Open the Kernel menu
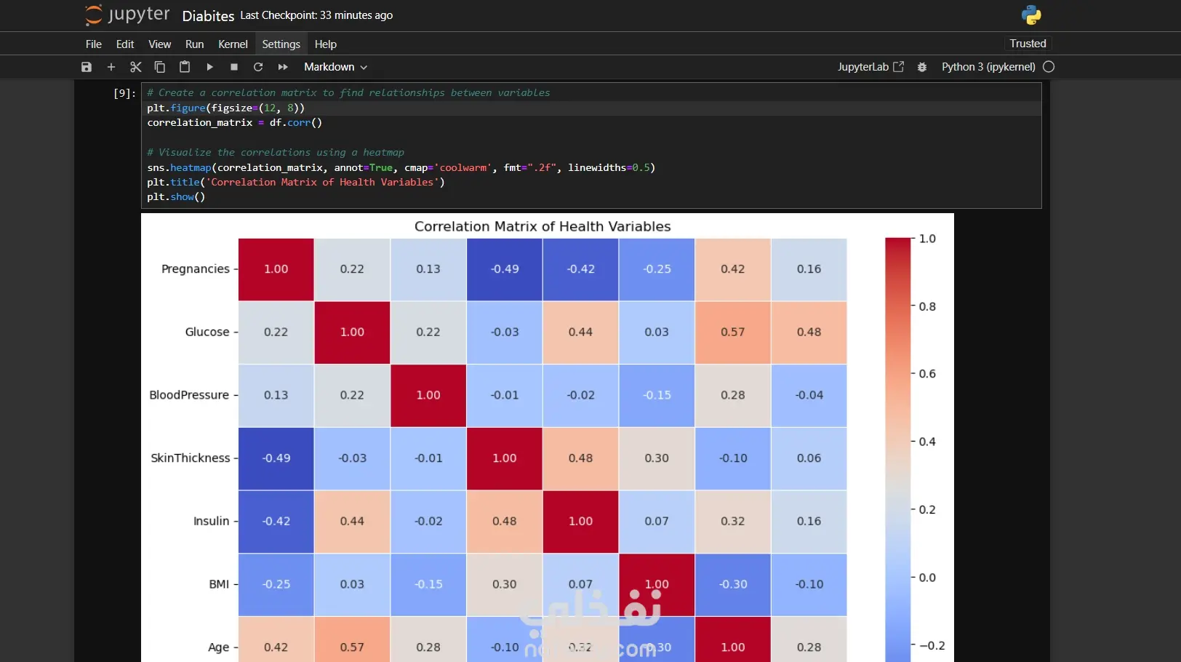 [233, 44]
